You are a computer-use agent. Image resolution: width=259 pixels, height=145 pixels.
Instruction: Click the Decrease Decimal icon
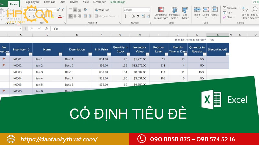[148, 16]
